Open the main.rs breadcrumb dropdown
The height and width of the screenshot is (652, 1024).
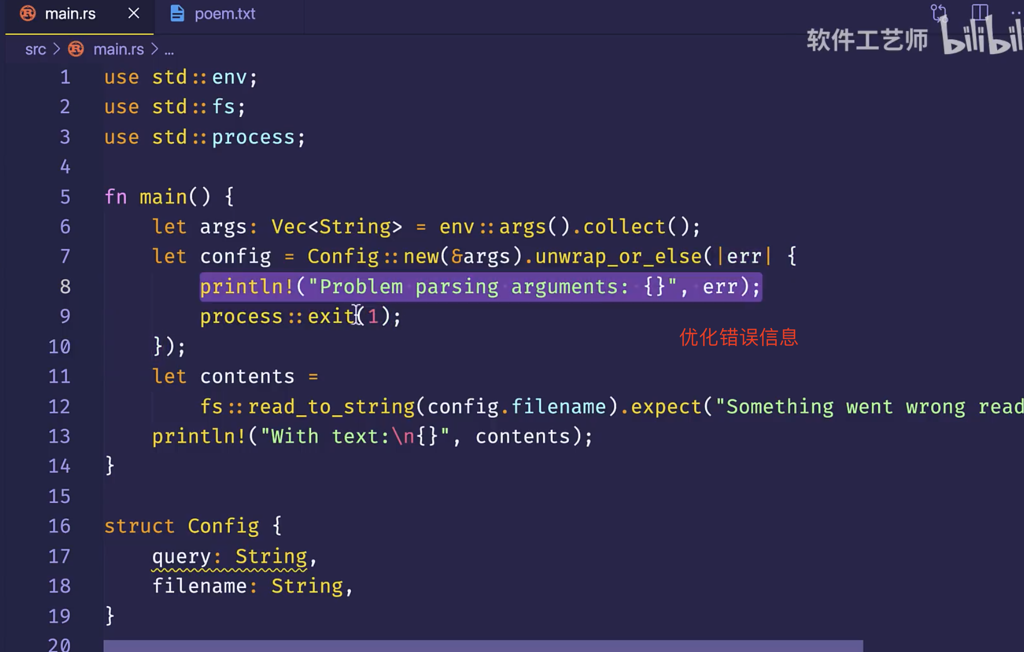point(118,49)
